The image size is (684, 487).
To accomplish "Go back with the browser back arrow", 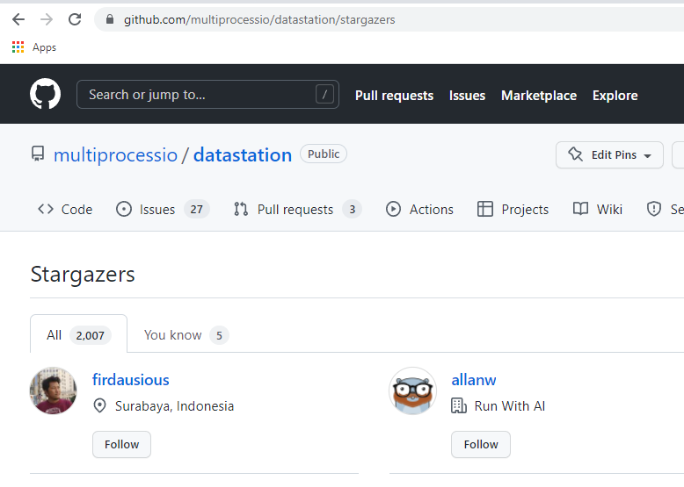I will (x=18, y=19).
